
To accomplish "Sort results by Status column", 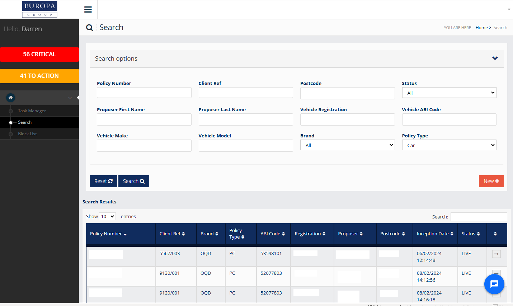I will pyautogui.click(x=470, y=234).
